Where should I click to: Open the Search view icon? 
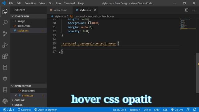(5, 22)
